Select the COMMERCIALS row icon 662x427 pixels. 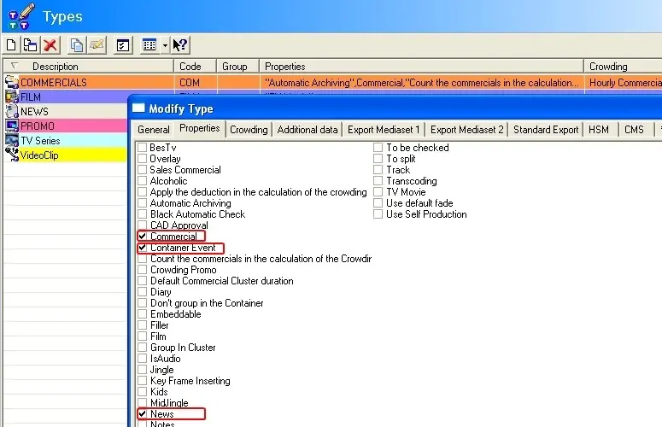[x=11, y=83]
